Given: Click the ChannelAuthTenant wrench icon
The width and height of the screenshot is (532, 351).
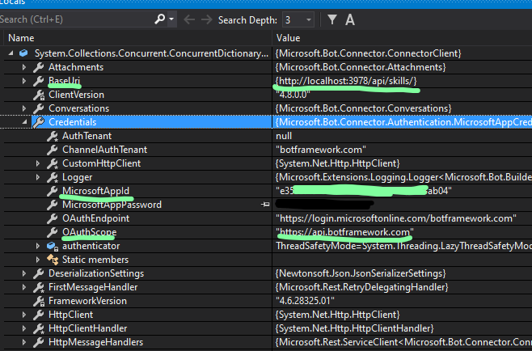Looking at the screenshot, I should (x=52, y=150).
